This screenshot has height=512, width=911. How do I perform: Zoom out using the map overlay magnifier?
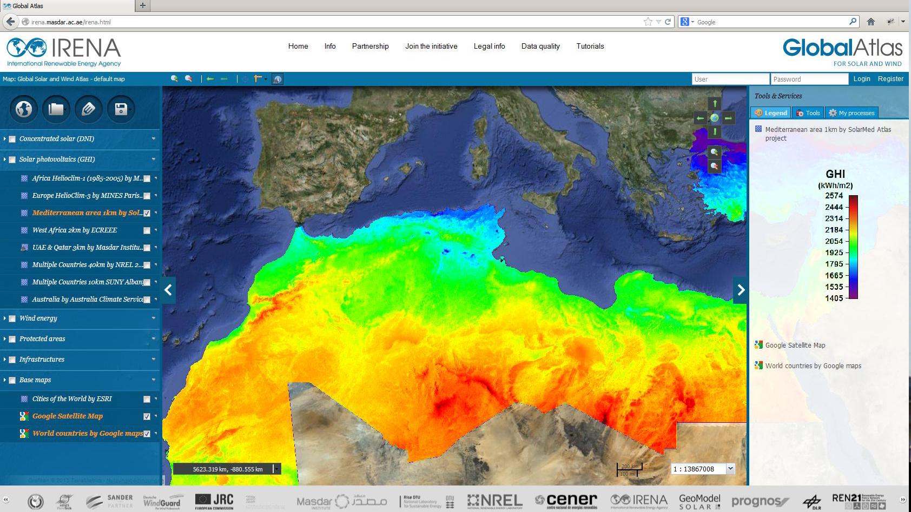715,166
